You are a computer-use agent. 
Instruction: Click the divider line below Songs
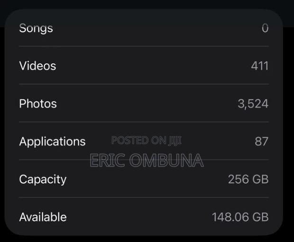pyautogui.click(x=144, y=46)
